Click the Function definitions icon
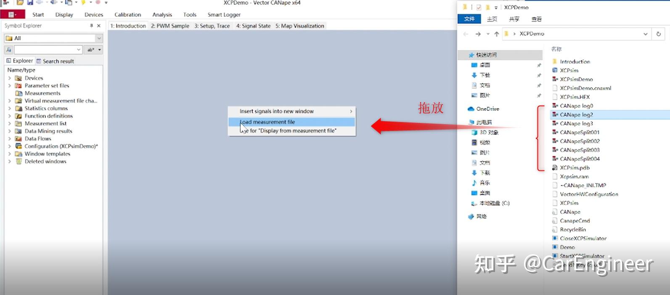Screen dimensions: 670x295 tap(19, 116)
